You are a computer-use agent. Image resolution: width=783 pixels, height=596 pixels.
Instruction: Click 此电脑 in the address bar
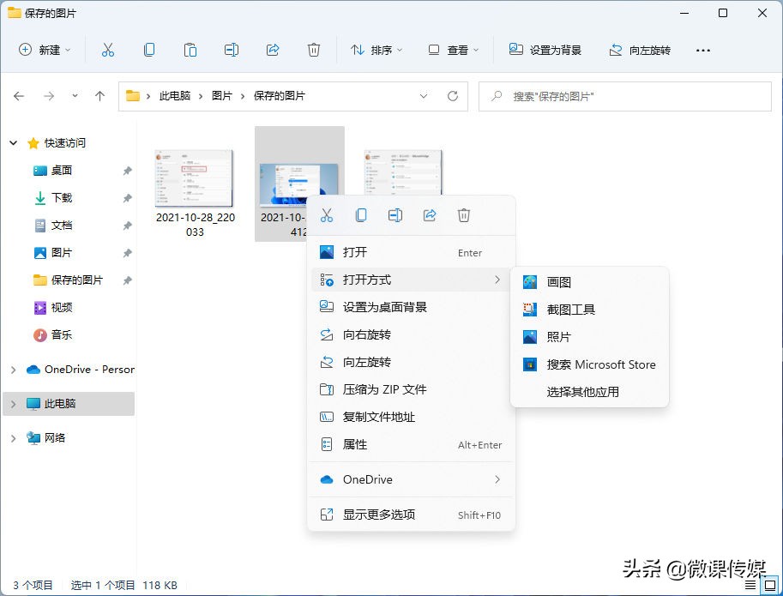click(x=175, y=96)
